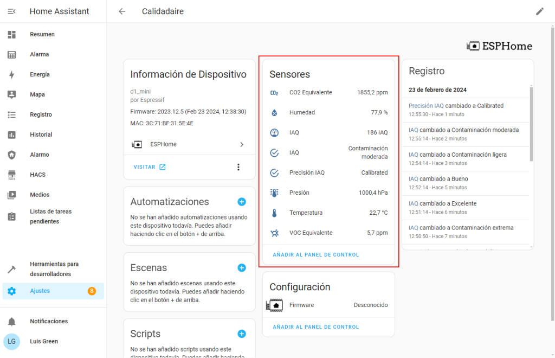The height and width of the screenshot is (358, 555).
Task: Open the three-dot device options menu
Action: pos(238,167)
